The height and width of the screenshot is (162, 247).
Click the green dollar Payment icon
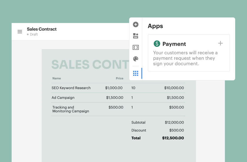157,44
